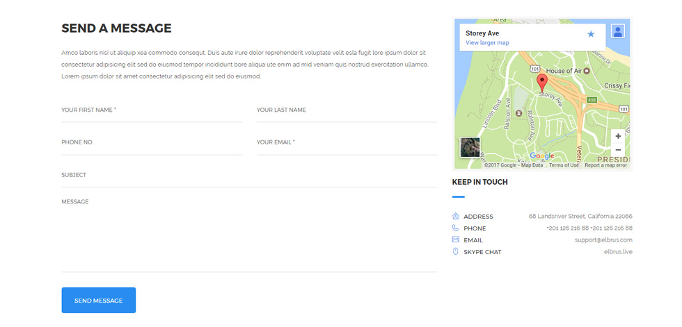Click the elbrus.live Skype handle
The height and width of the screenshot is (327, 682).
pos(618,251)
